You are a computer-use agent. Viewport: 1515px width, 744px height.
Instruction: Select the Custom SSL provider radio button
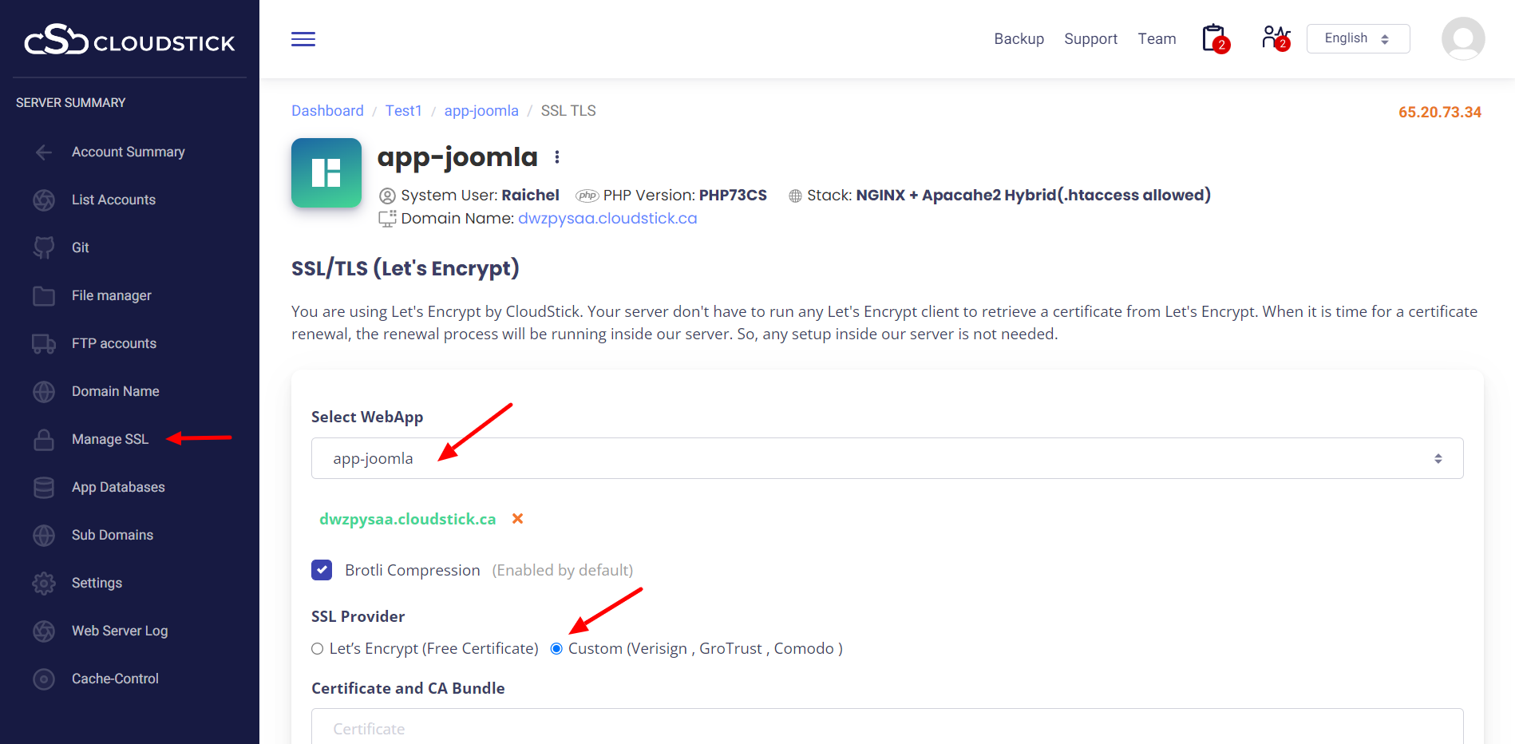[557, 649]
